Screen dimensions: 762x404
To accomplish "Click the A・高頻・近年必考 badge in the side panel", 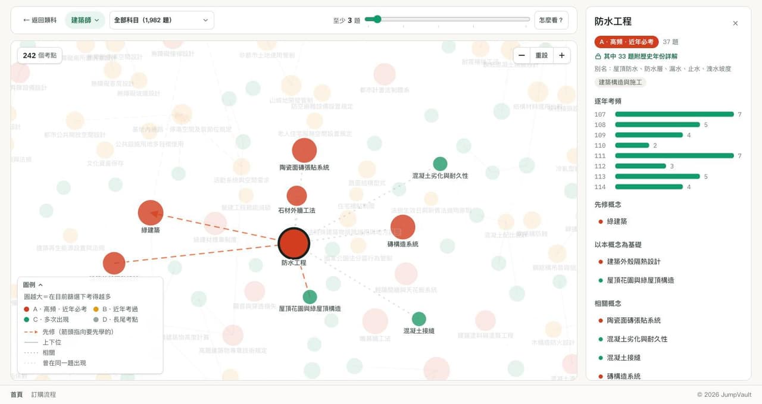I will 626,42.
